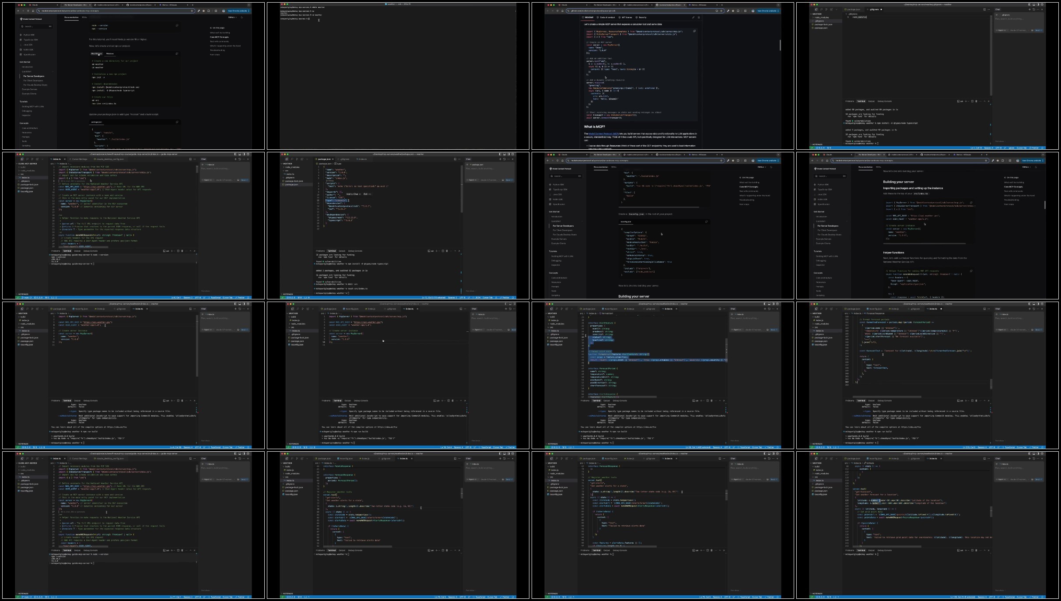This screenshot has width=1061, height=601.
Task: Toggle the theme icon in the tsconfig.json docs frame
Action: coord(771,167)
